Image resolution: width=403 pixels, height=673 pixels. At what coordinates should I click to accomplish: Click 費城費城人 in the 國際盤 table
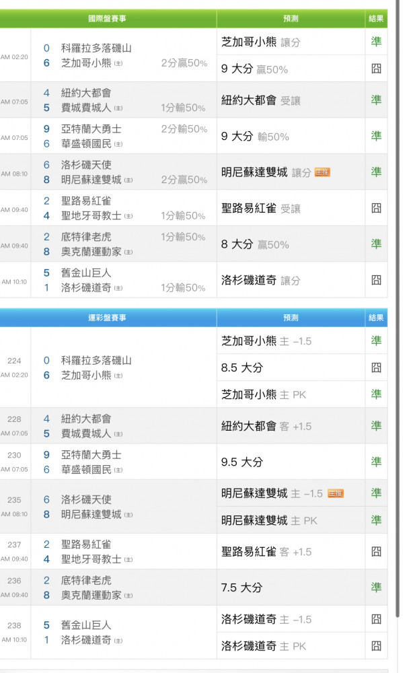(x=86, y=107)
